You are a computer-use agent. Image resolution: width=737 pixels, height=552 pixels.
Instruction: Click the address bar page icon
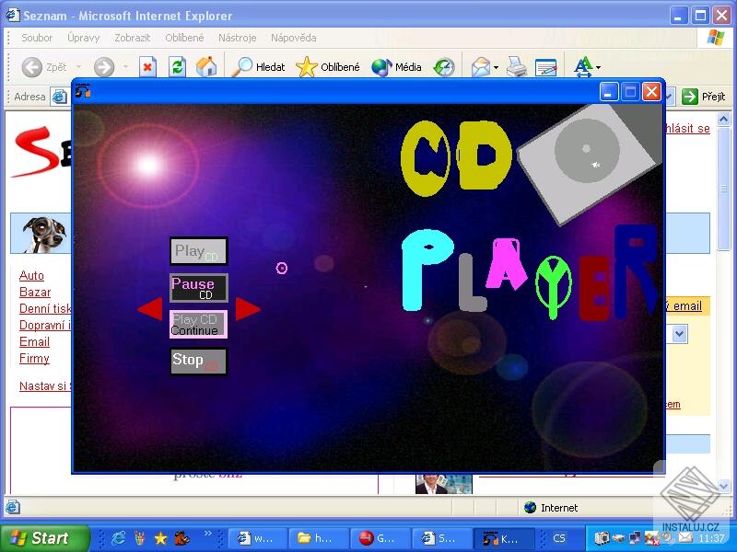tap(59, 97)
